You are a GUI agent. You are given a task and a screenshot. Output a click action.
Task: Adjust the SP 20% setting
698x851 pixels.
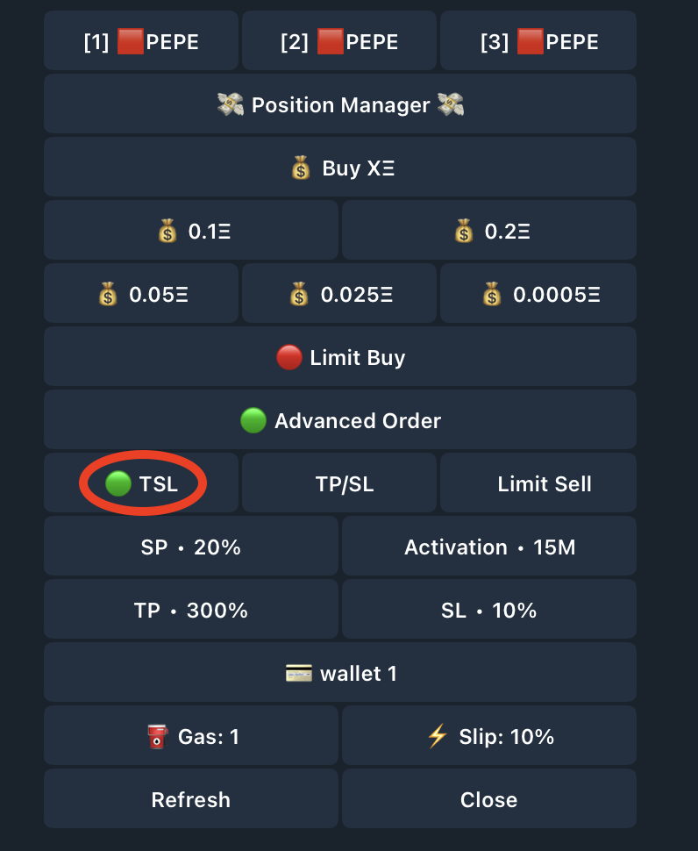pyautogui.click(x=191, y=546)
